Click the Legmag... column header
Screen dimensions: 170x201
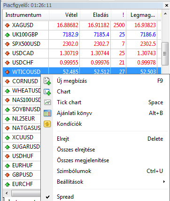click(x=142, y=15)
